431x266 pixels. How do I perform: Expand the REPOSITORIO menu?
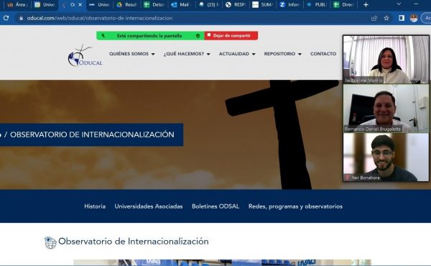click(282, 54)
